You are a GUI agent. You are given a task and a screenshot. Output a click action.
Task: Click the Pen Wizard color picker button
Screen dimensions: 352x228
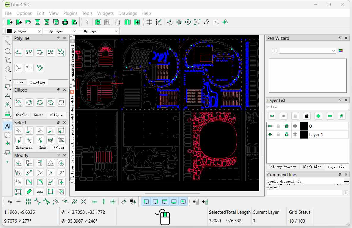click(340, 51)
